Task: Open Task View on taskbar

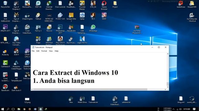Action: pos(13,109)
